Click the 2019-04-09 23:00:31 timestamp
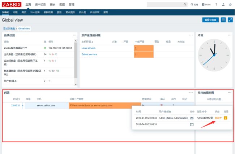The width and height of the screenshot is (235, 154). coord(146,124)
